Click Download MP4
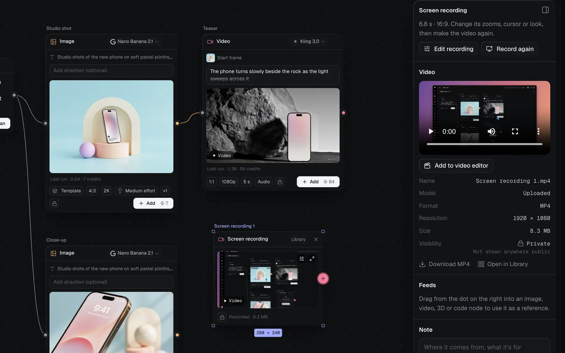This screenshot has width=565, height=353. 445,264
